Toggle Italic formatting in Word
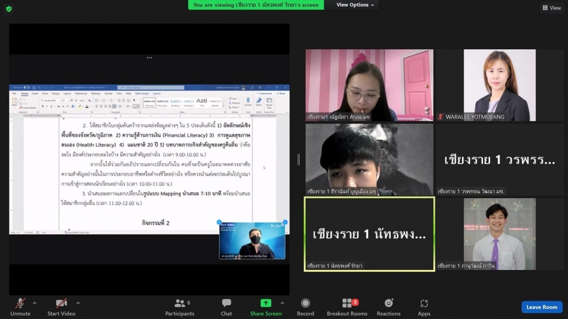This screenshot has height=319, width=568. pos(46,107)
